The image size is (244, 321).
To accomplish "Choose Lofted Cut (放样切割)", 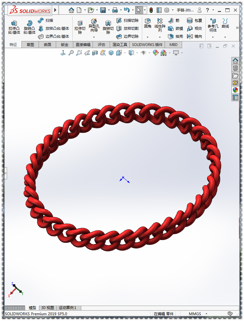I will click(128, 29).
